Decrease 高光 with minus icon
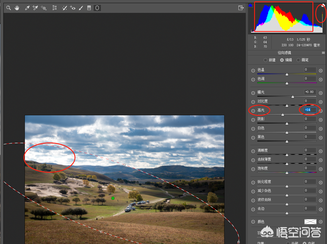327x244 pixels. 253,111
